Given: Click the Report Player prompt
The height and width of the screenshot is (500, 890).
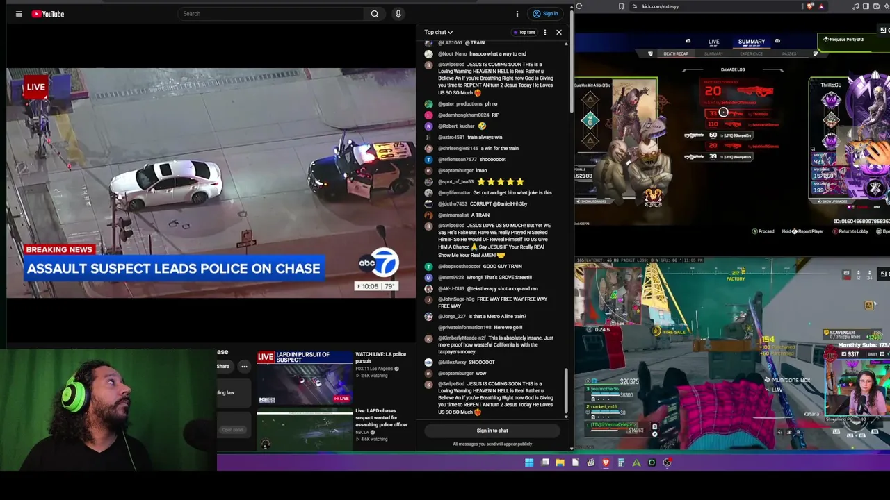Looking at the screenshot, I should pyautogui.click(x=803, y=231).
